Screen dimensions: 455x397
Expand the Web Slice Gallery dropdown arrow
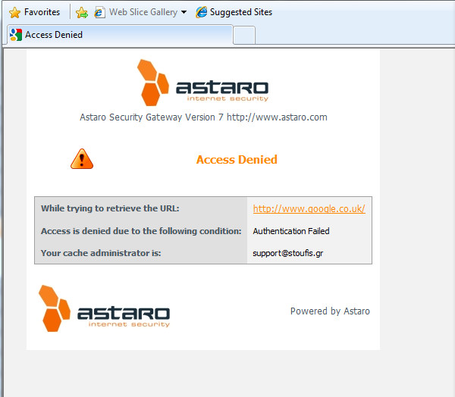[184, 12]
